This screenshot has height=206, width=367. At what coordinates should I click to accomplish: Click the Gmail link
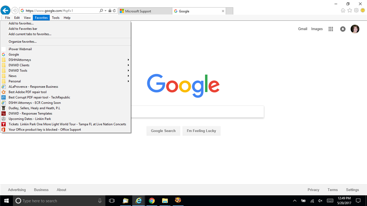click(302, 29)
